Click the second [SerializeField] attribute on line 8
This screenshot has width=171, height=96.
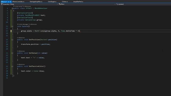point(25,18)
